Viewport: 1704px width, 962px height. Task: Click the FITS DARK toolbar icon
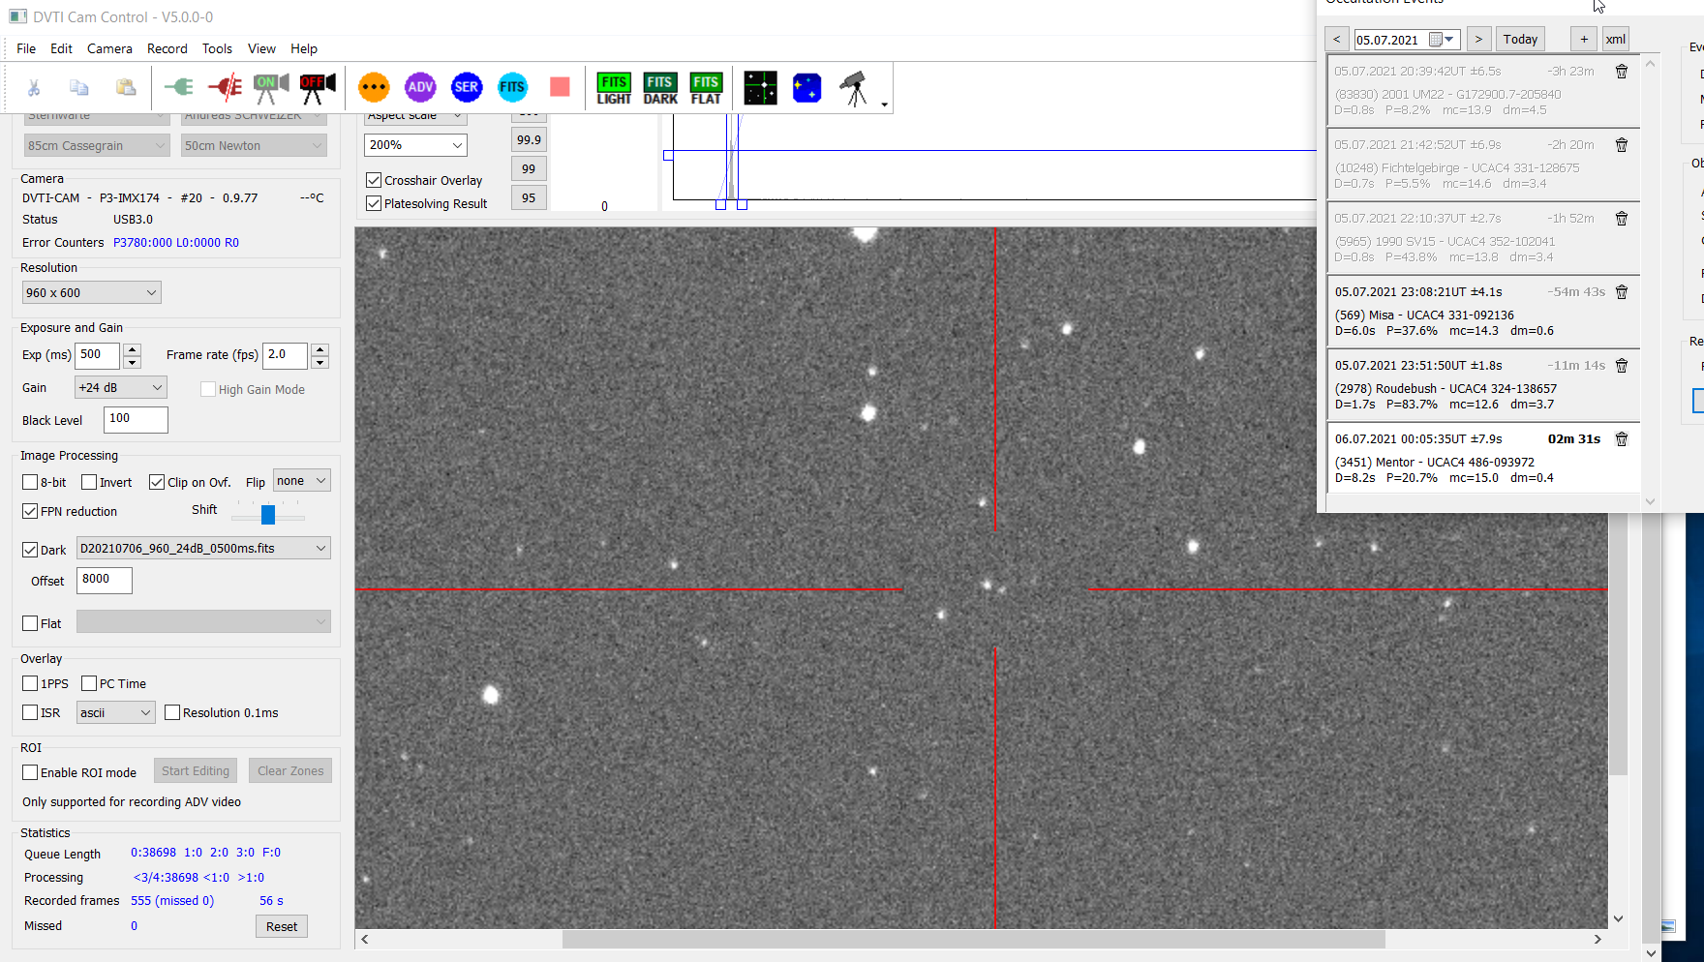tap(660, 88)
